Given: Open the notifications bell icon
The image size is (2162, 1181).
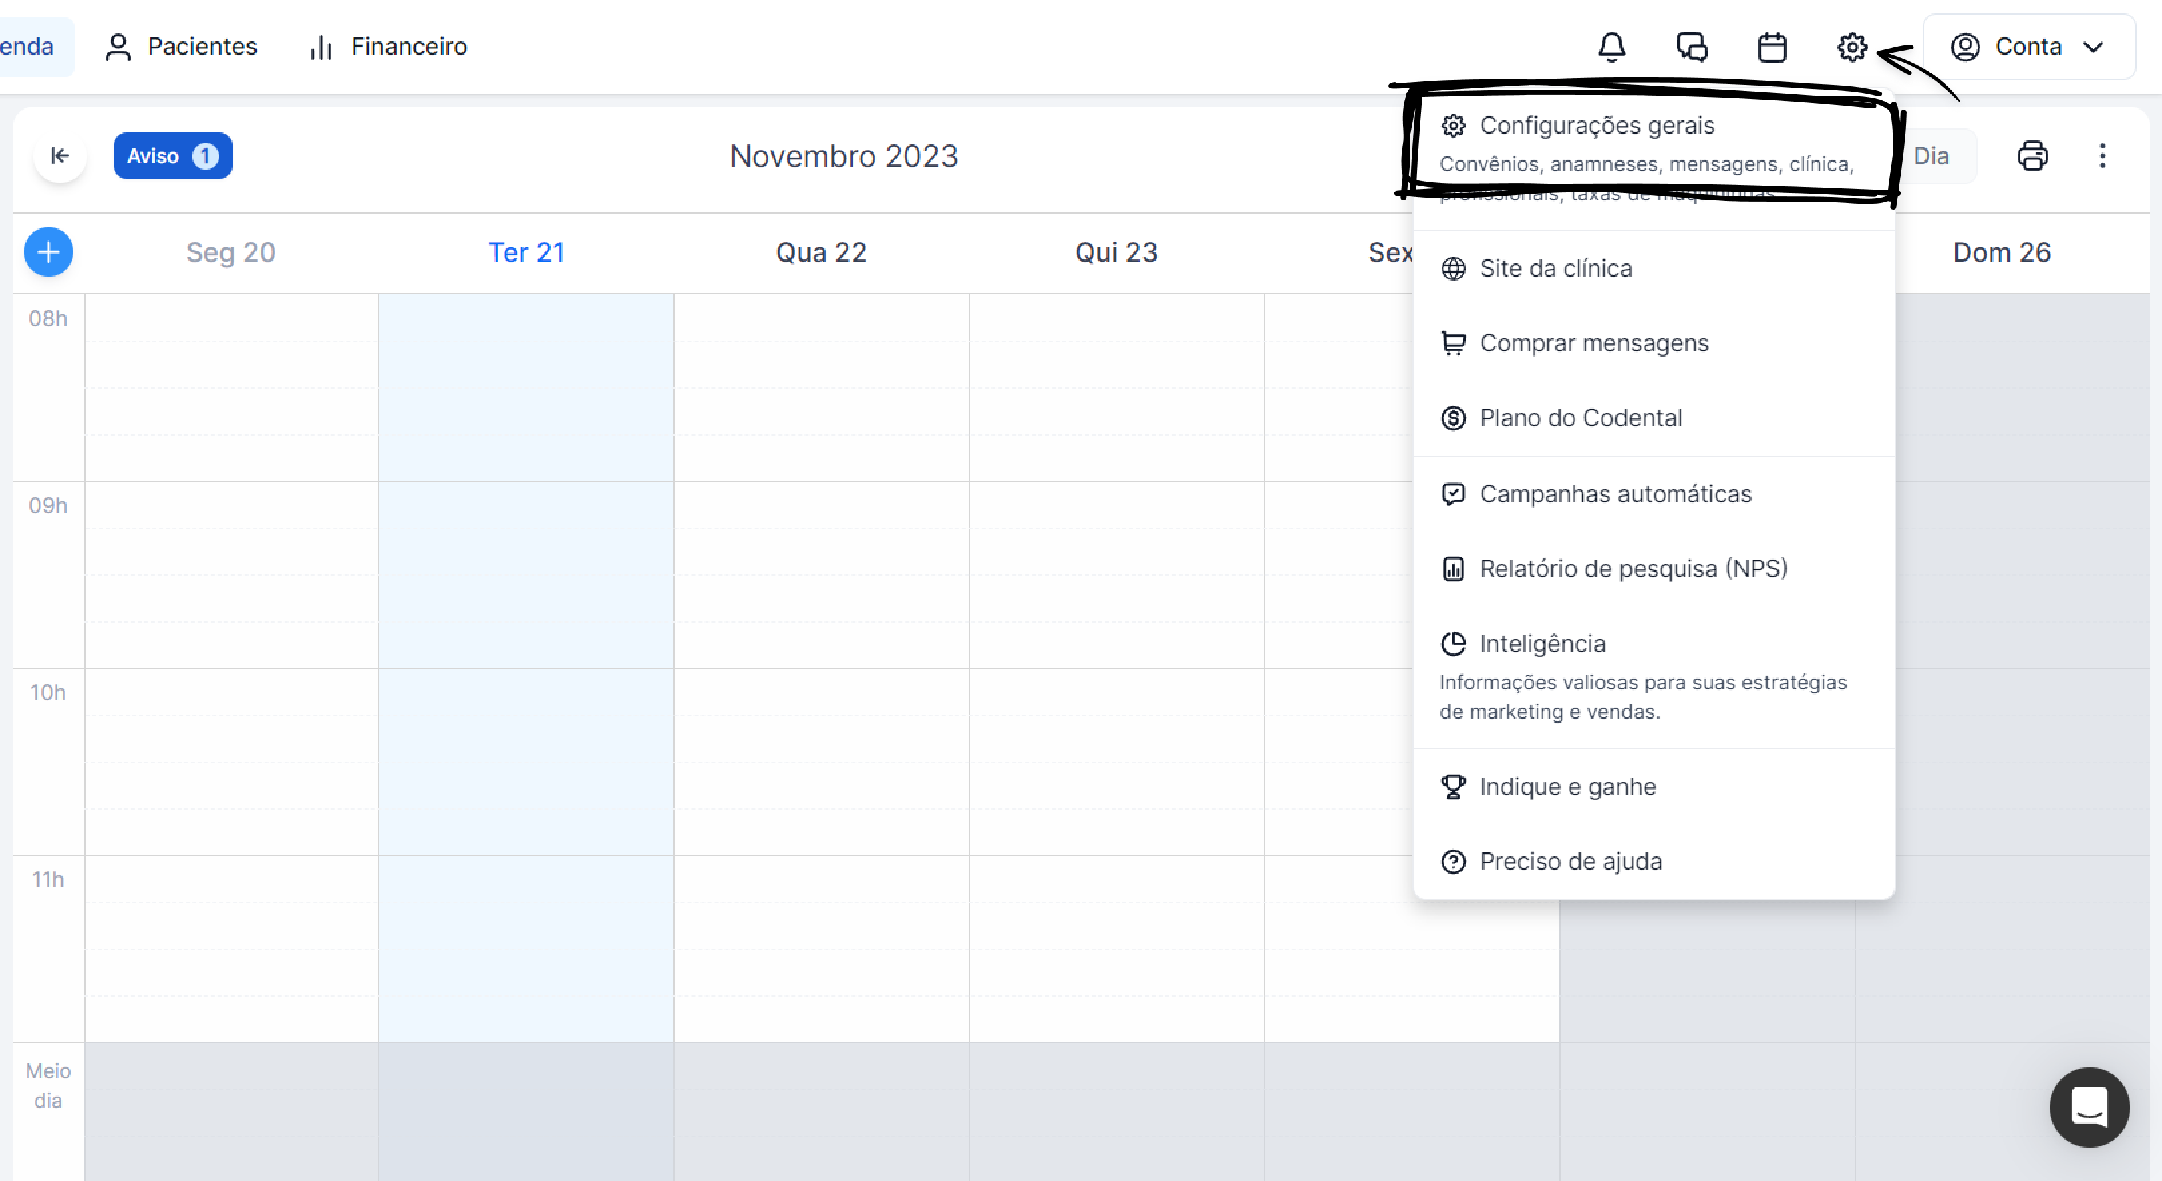Looking at the screenshot, I should point(1611,47).
